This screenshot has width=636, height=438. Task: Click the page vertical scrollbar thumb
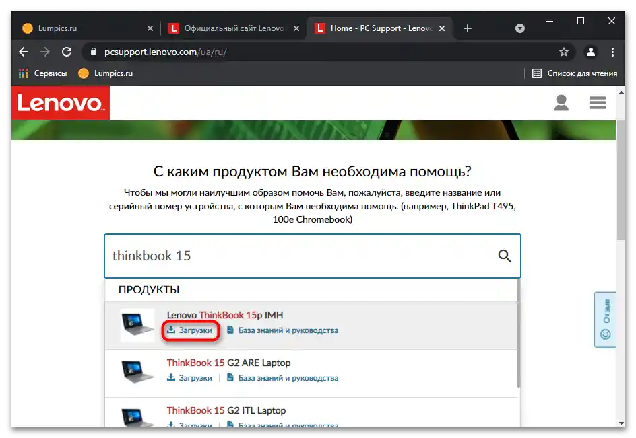tap(621, 180)
